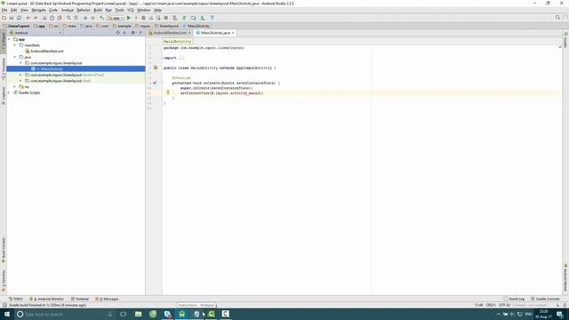Collapse the manifests folder node

[15, 45]
